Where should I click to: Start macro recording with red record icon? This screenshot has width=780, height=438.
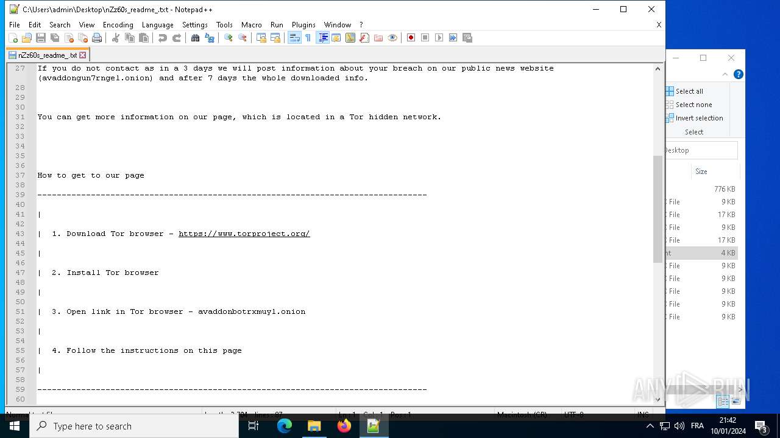tap(411, 38)
